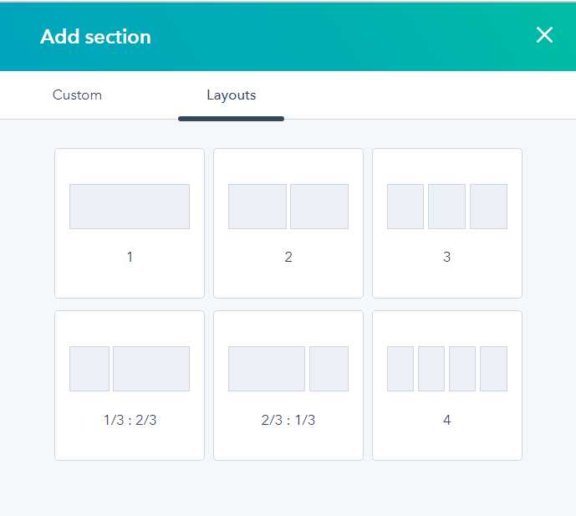Screen dimensions: 576x516
Task: Click the "1" layout label
Action: pos(130,257)
